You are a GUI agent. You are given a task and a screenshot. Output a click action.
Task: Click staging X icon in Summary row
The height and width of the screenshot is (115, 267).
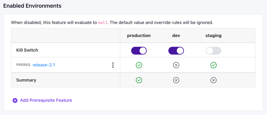click(213, 80)
